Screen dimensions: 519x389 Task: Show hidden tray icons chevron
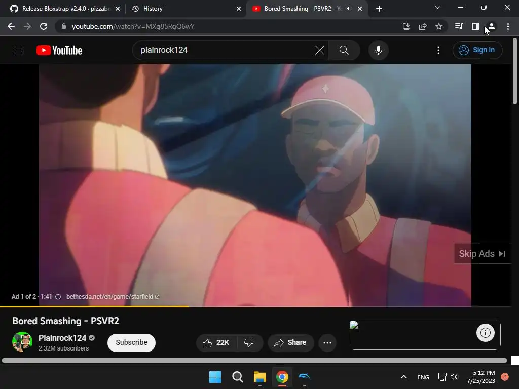[x=404, y=377]
